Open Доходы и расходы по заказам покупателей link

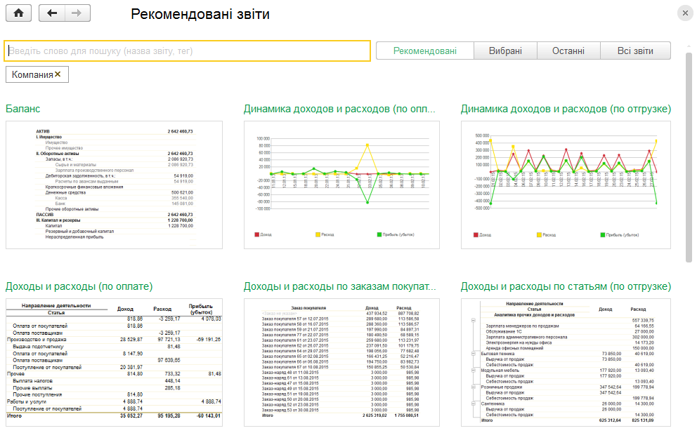pos(339,286)
